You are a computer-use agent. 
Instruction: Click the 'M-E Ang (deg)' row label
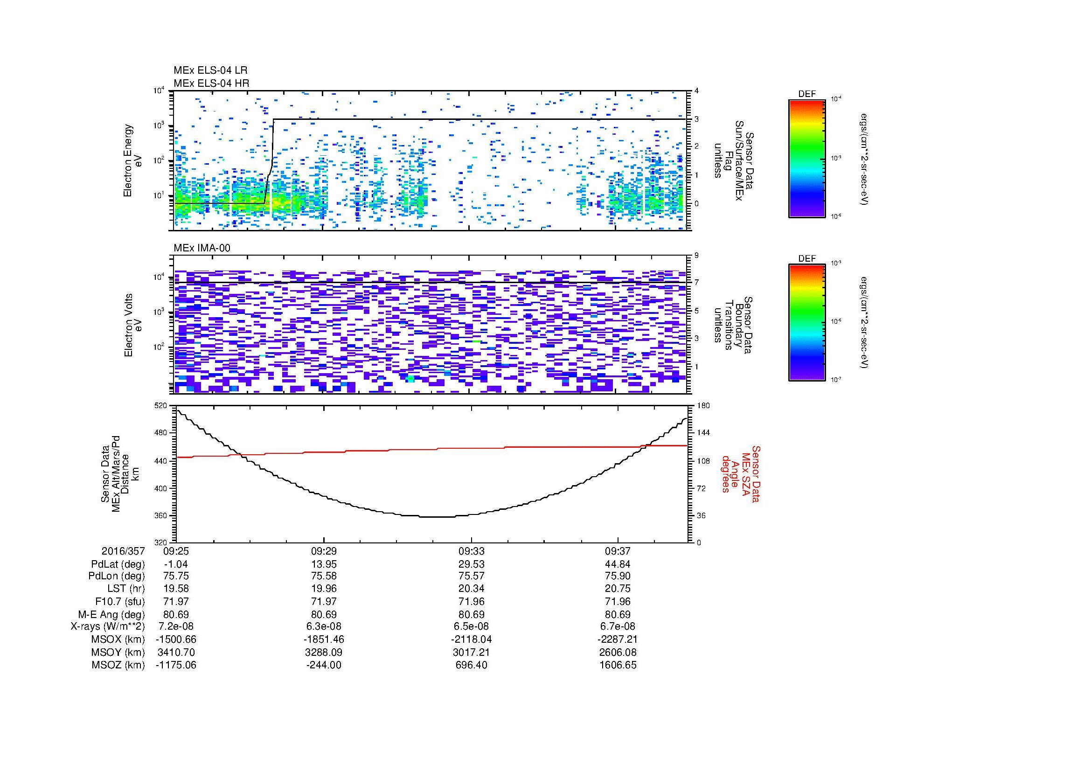point(111,614)
